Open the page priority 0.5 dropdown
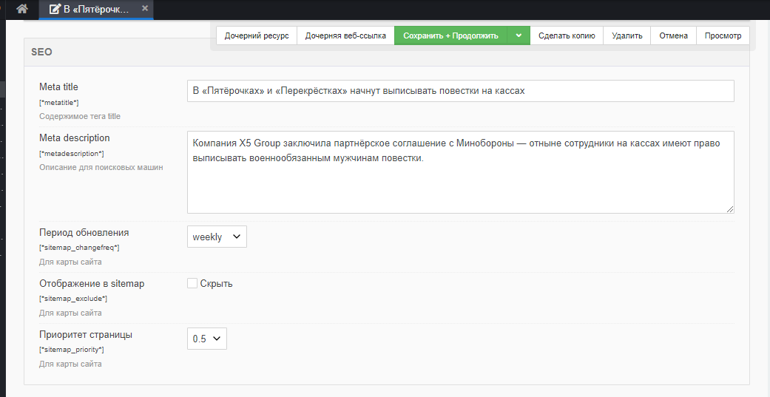 point(207,339)
